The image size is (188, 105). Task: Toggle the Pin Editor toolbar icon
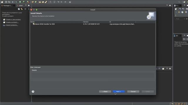[x=70, y=2]
